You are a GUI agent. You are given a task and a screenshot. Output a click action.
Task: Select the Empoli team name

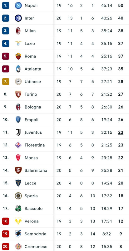(x=32, y=120)
